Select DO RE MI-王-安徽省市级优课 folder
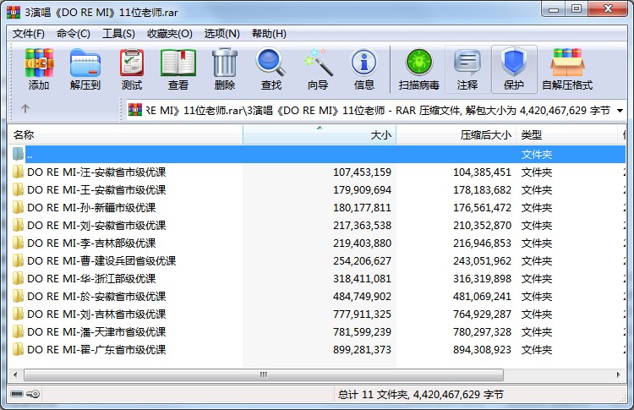Screen dimensions: 634x410 pos(96,189)
